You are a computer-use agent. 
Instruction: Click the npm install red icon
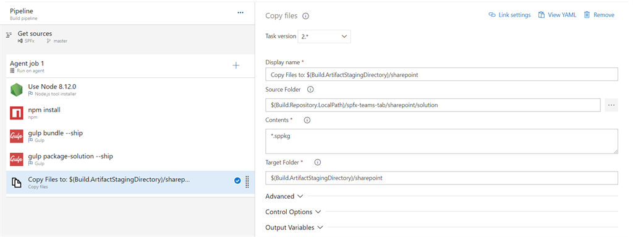click(17, 113)
